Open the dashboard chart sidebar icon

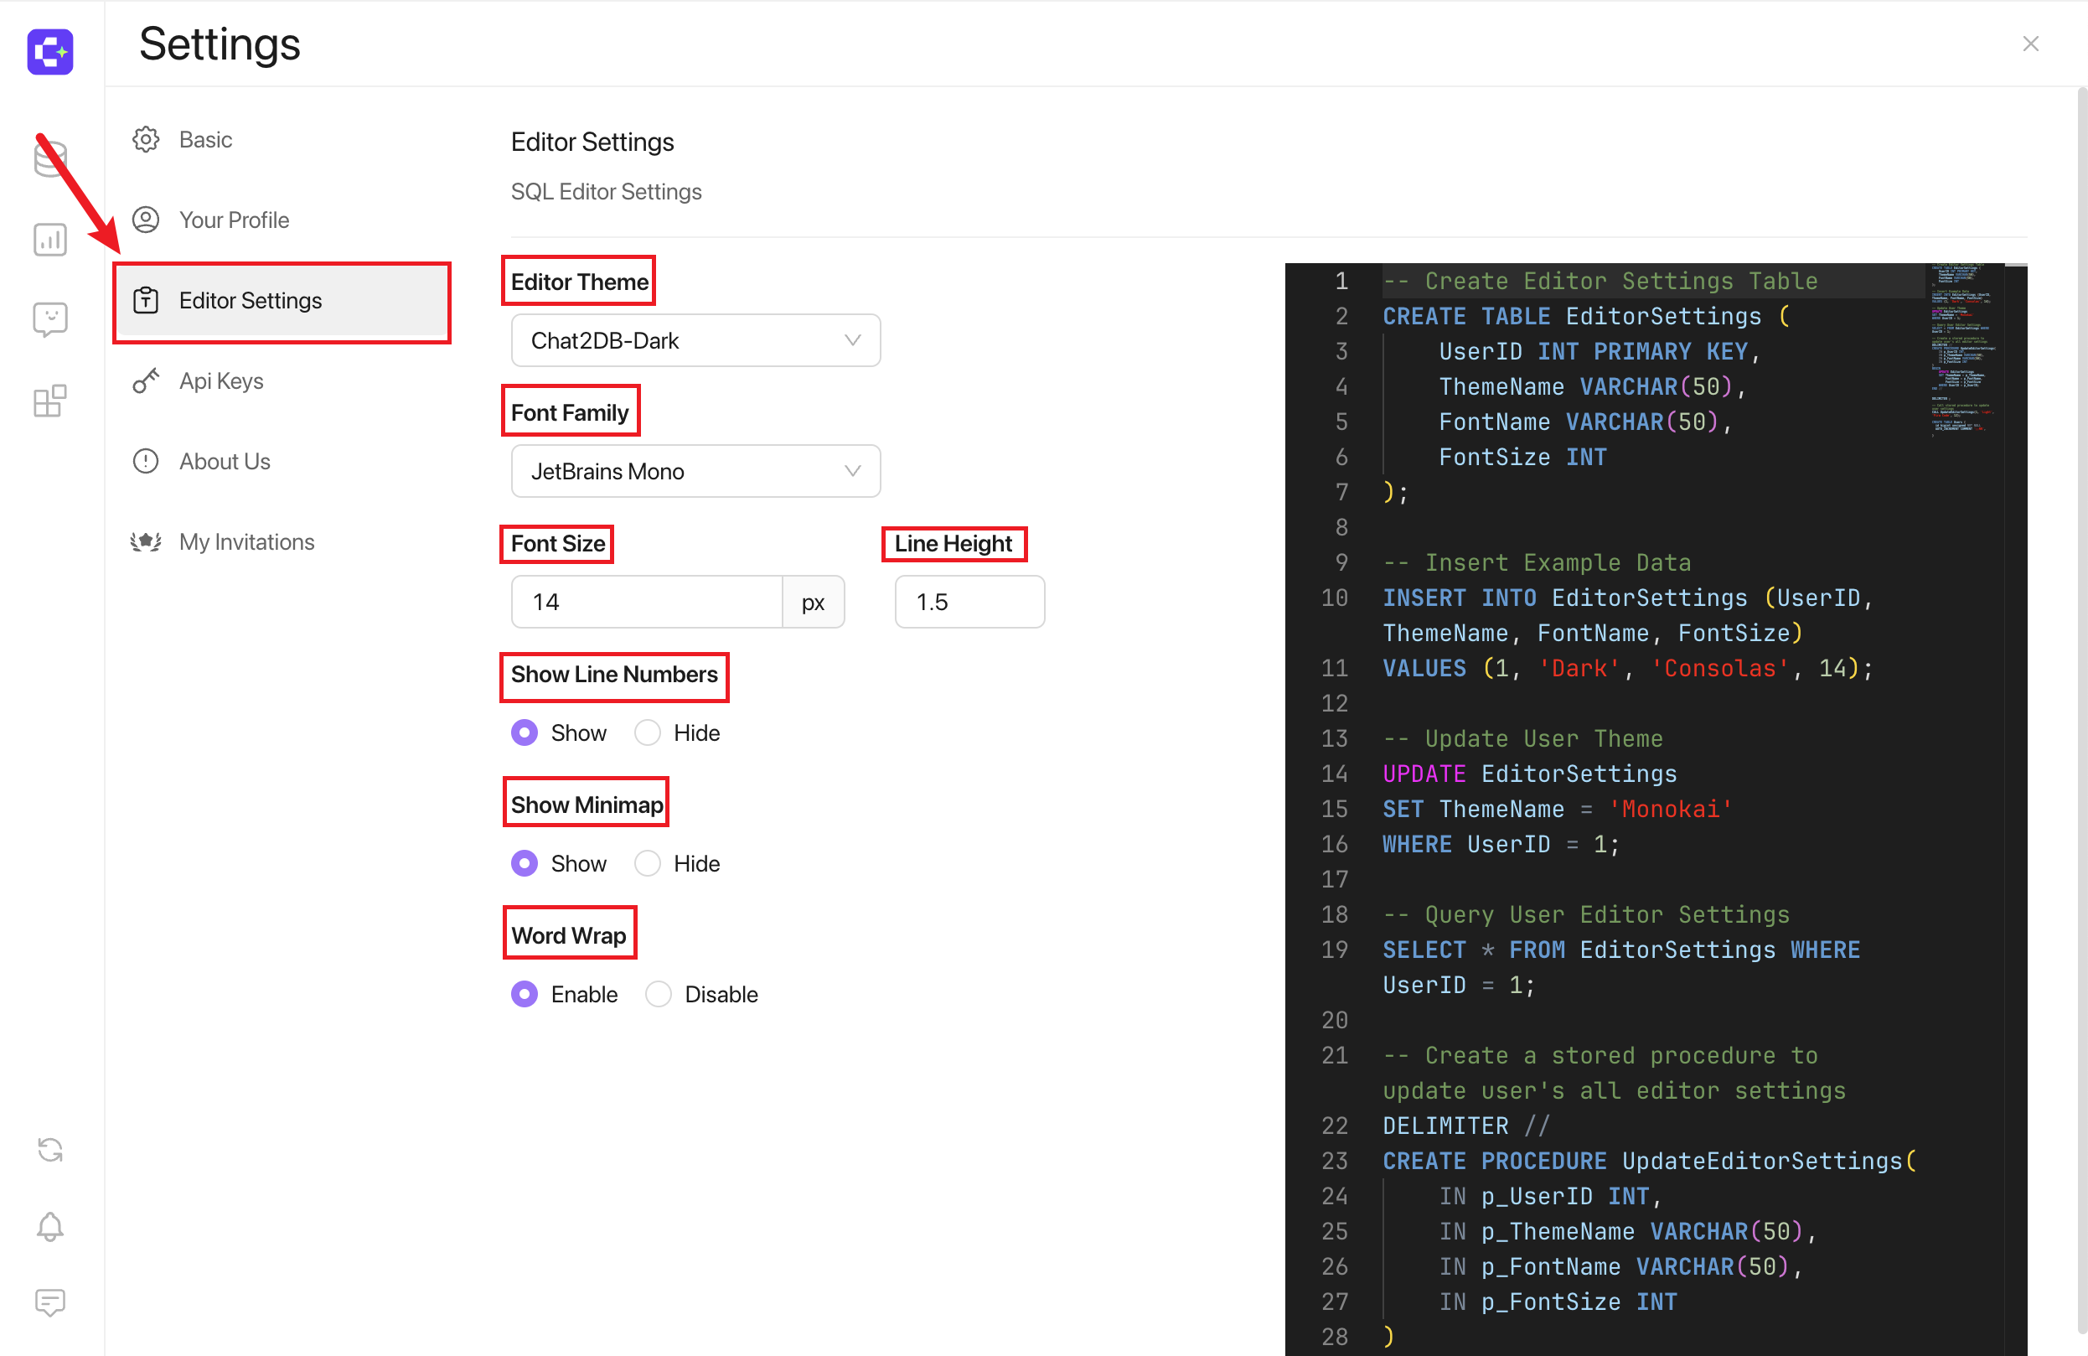point(50,240)
